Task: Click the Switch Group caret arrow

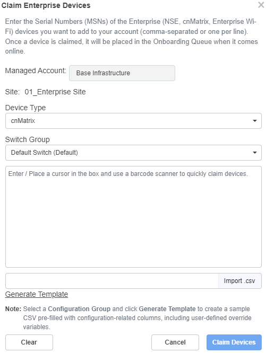Action: [x=255, y=153]
